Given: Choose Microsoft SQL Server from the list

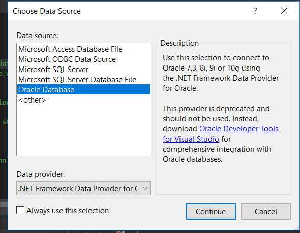Looking at the screenshot, I should pos(83,70).
